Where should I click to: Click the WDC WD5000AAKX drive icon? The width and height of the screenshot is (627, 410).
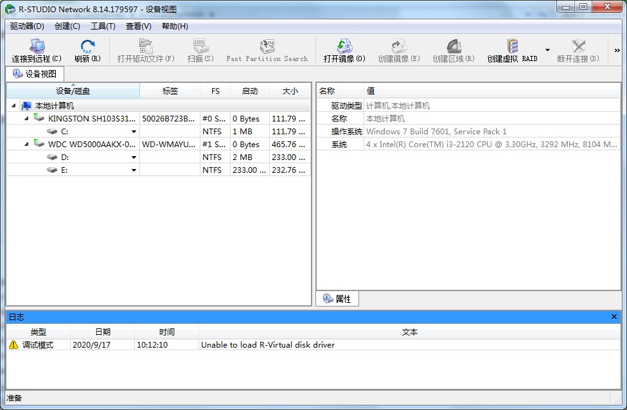[x=39, y=143]
